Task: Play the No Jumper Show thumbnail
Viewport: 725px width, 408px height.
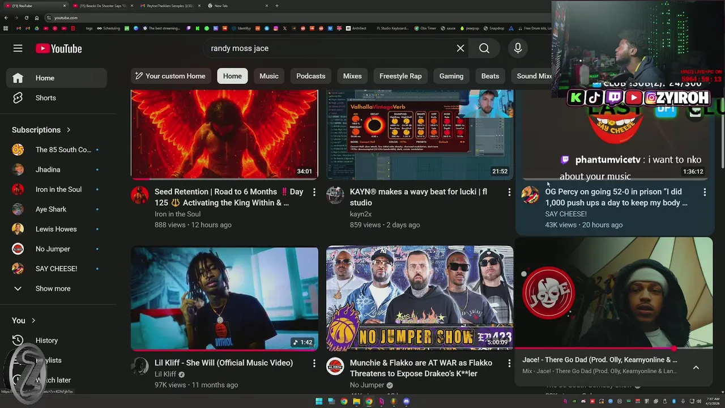Action: coord(420,298)
